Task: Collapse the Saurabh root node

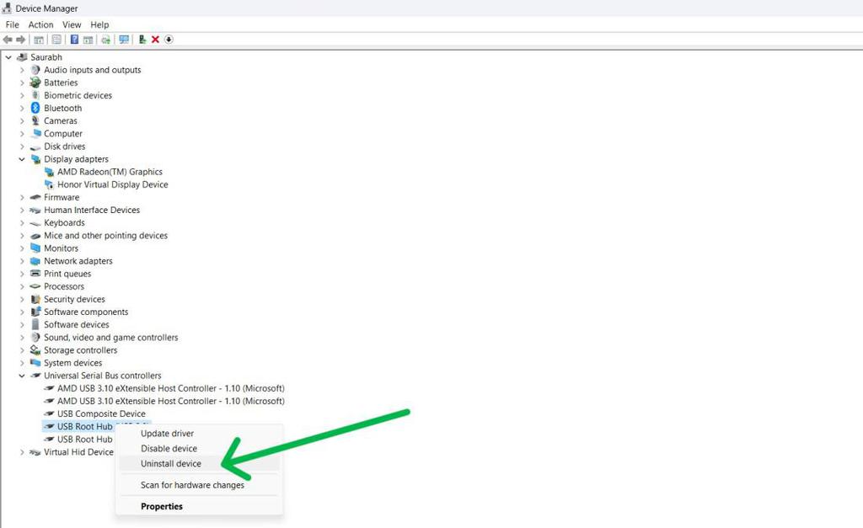Action: (x=8, y=57)
